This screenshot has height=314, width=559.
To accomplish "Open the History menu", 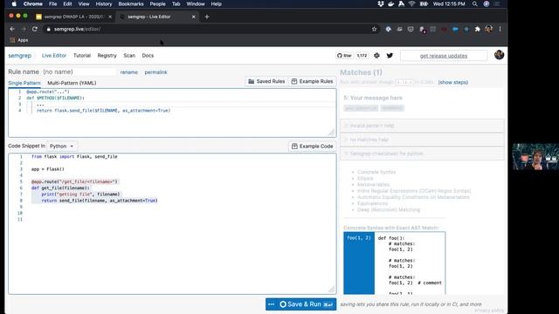I will point(104,3).
